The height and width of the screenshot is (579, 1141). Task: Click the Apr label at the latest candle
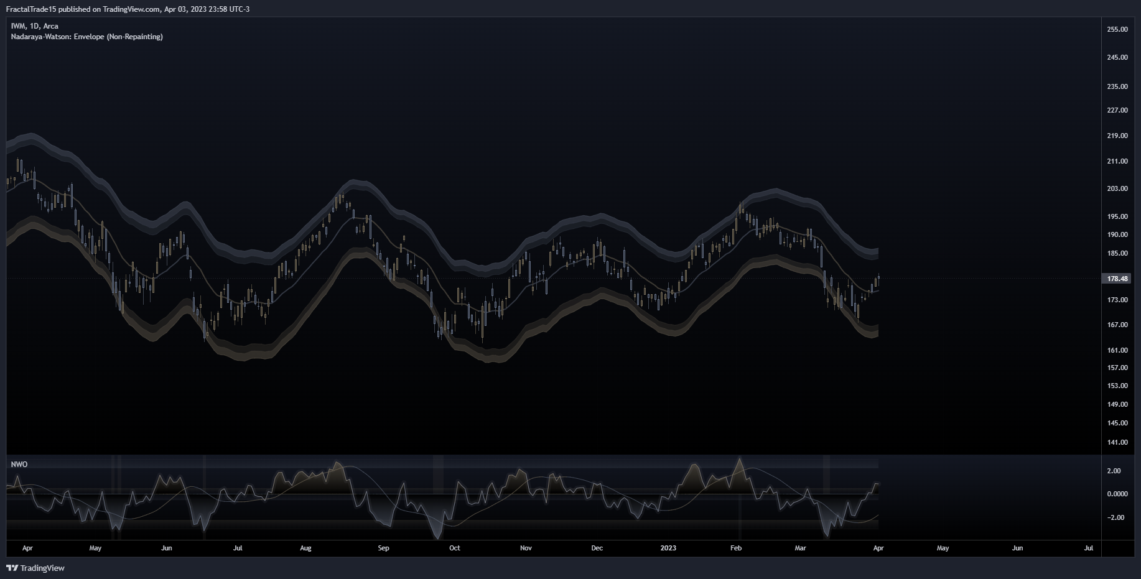pos(878,548)
